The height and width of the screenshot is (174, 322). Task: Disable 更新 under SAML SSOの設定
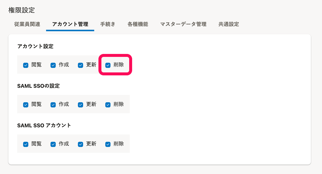[81, 105]
